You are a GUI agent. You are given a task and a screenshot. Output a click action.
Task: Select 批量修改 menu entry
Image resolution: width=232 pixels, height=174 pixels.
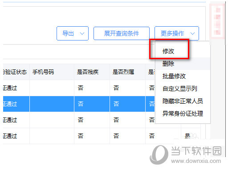[x=174, y=76]
